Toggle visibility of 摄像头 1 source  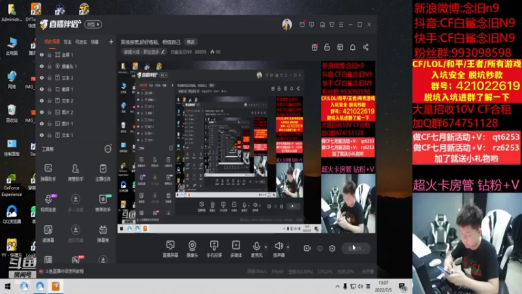(x=42, y=67)
